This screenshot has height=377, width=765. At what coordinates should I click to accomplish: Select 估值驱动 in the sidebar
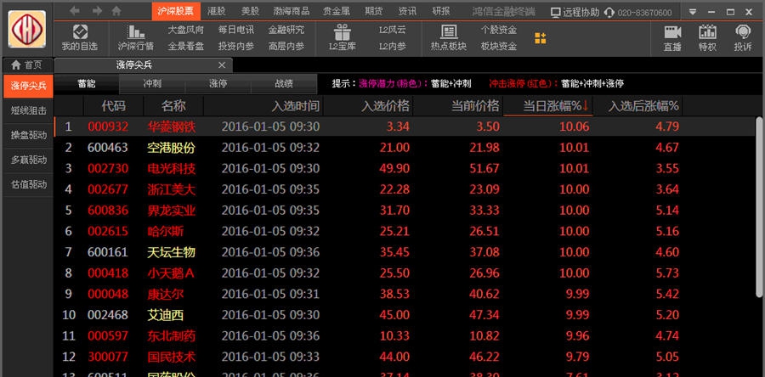[28, 184]
